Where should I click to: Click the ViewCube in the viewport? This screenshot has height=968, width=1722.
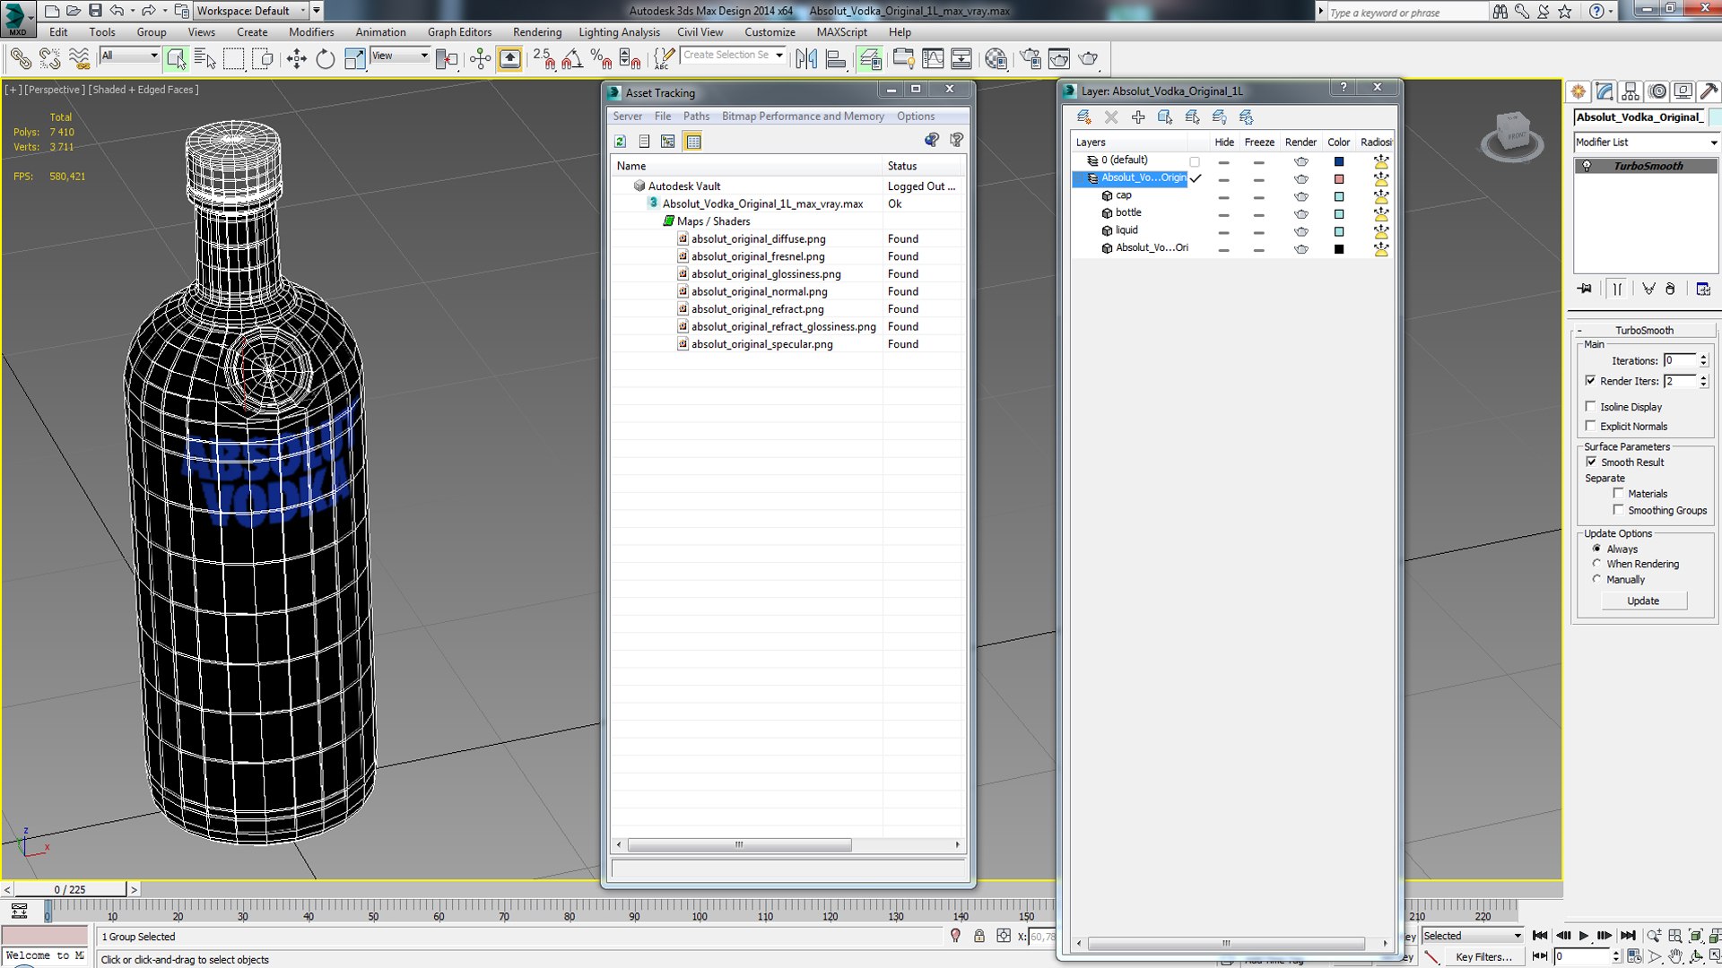(x=1512, y=136)
